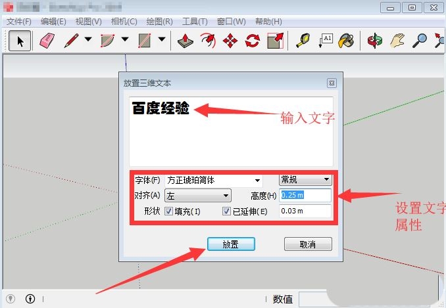The width and height of the screenshot is (446, 308).
Task: Open the 文件(F) menu
Action: pyautogui.click(x=19, y=22)
